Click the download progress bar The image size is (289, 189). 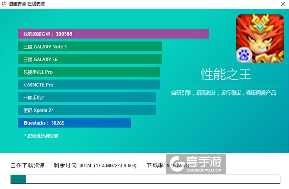pyautogui.click(x=145, y=179)
